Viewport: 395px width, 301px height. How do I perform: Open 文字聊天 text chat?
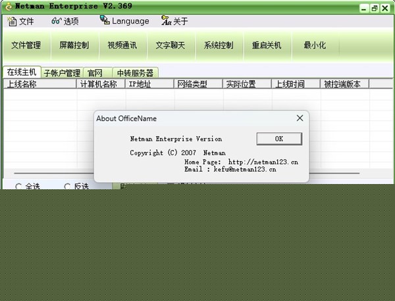pos(171,45)
